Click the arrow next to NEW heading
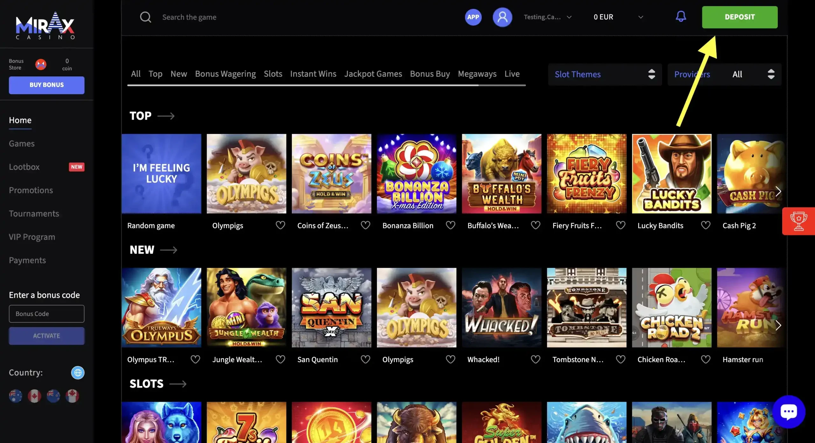 (168, 250)
